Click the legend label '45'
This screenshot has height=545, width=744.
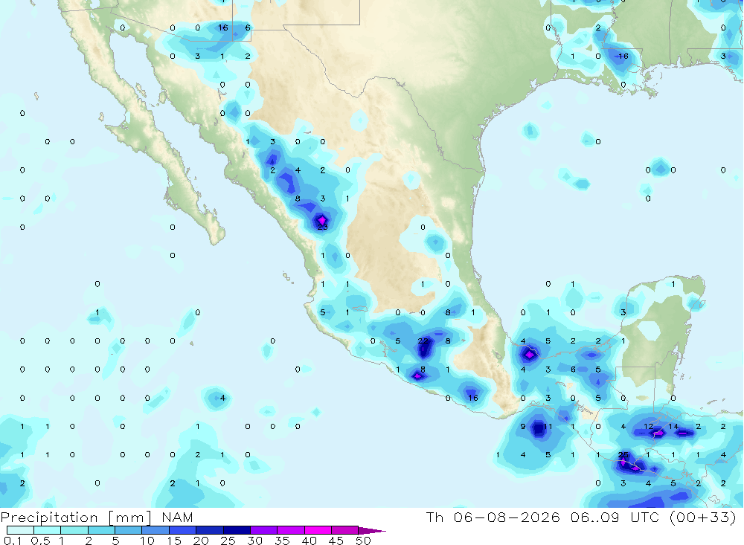[x=336, y=541]
